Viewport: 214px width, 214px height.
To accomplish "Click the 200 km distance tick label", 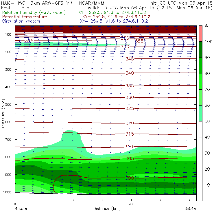I will [131, 204].
